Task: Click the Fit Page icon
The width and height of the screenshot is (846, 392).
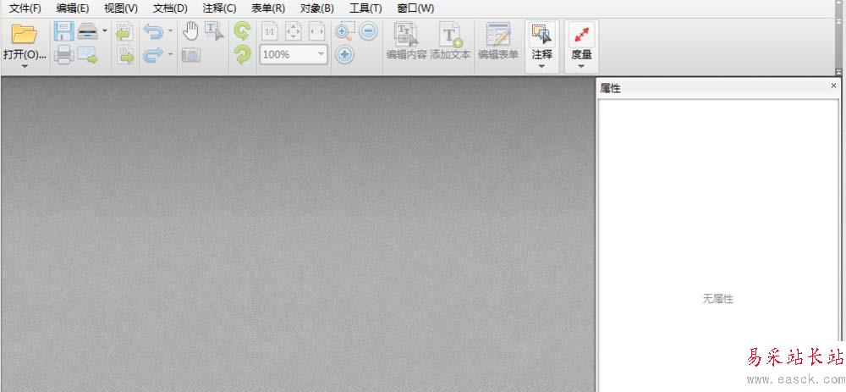Action: (293, 32)
